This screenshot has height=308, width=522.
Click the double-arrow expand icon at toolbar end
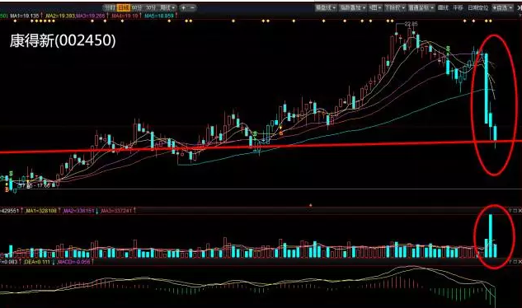(519, 8)
